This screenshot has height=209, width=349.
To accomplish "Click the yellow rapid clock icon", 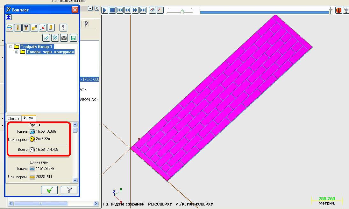I will point(32,139).
